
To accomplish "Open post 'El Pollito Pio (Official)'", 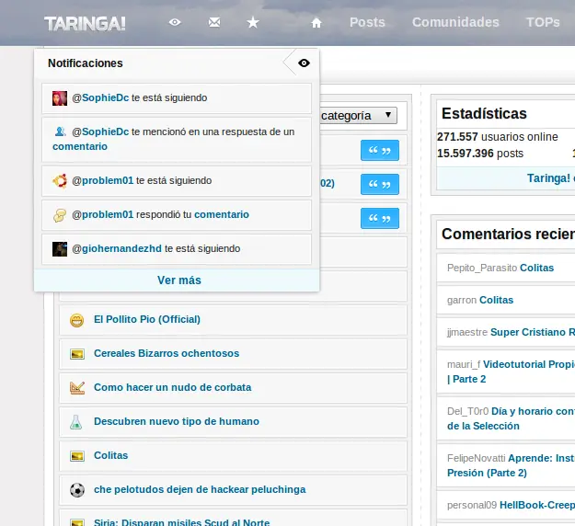I will pyautogui.click(x=147, y=320).
